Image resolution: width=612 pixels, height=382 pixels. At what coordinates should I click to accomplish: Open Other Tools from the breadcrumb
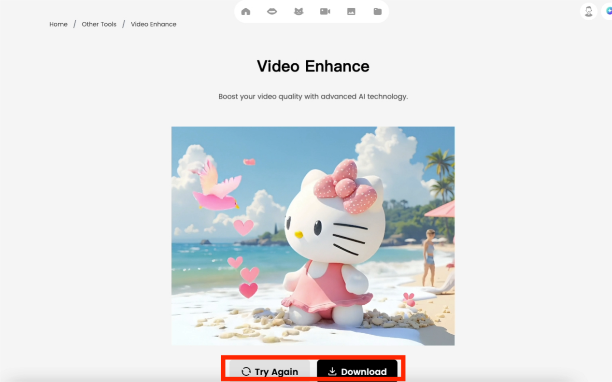pos(99,24)
